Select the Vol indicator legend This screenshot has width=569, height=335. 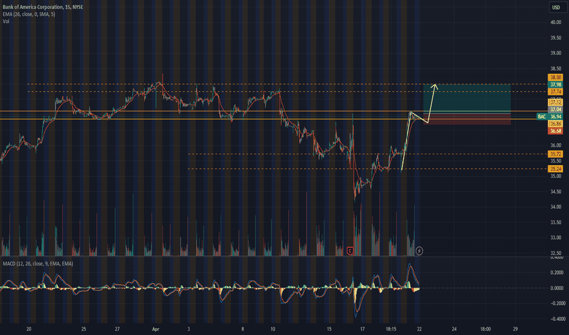(6, 21)
